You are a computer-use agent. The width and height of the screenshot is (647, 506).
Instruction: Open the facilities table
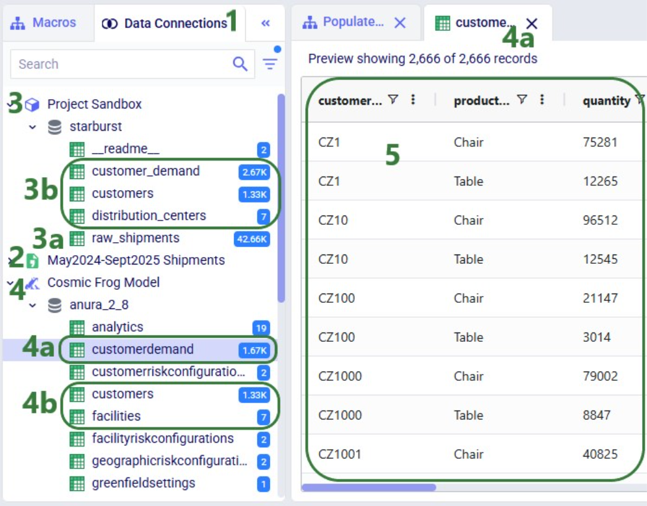[116, 416]
